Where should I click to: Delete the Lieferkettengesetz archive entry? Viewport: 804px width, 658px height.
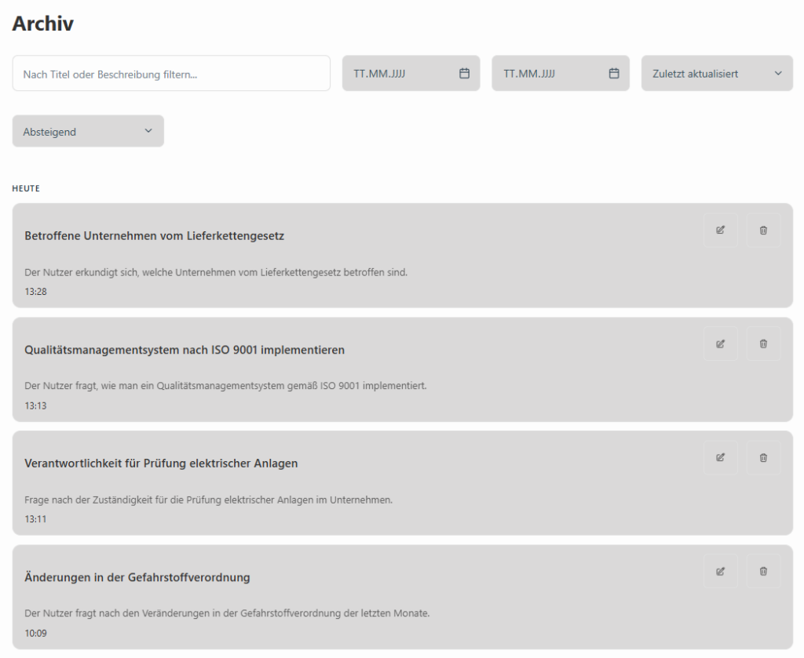(x=763, y=231)
